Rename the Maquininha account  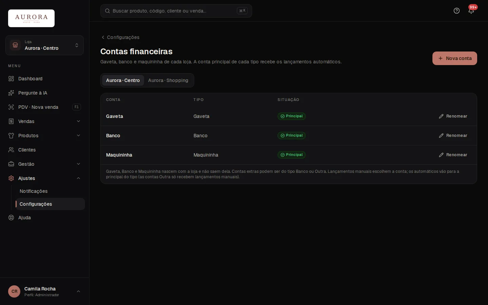coord(453,155)
